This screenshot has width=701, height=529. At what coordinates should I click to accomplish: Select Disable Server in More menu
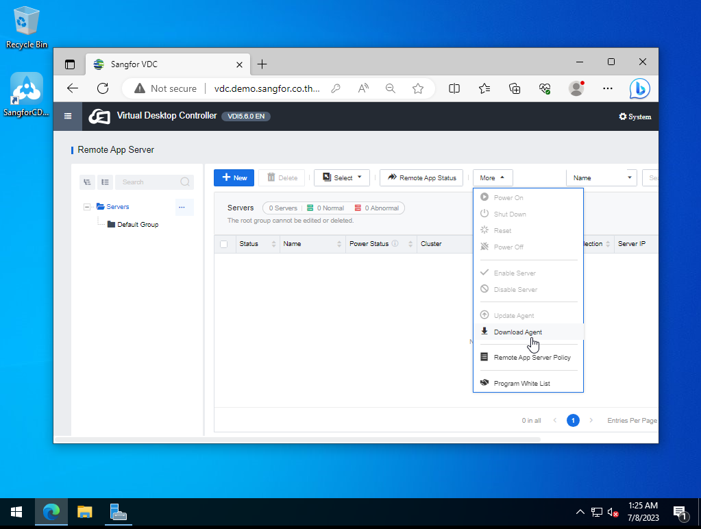(x=528, y=290)
